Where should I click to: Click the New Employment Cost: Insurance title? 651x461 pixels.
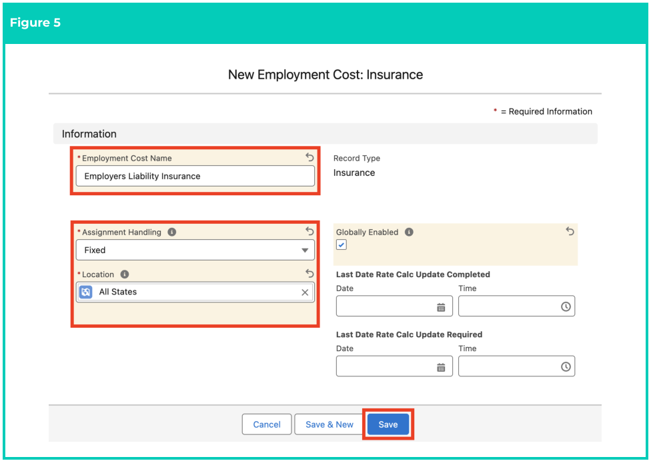pos(325,75)
